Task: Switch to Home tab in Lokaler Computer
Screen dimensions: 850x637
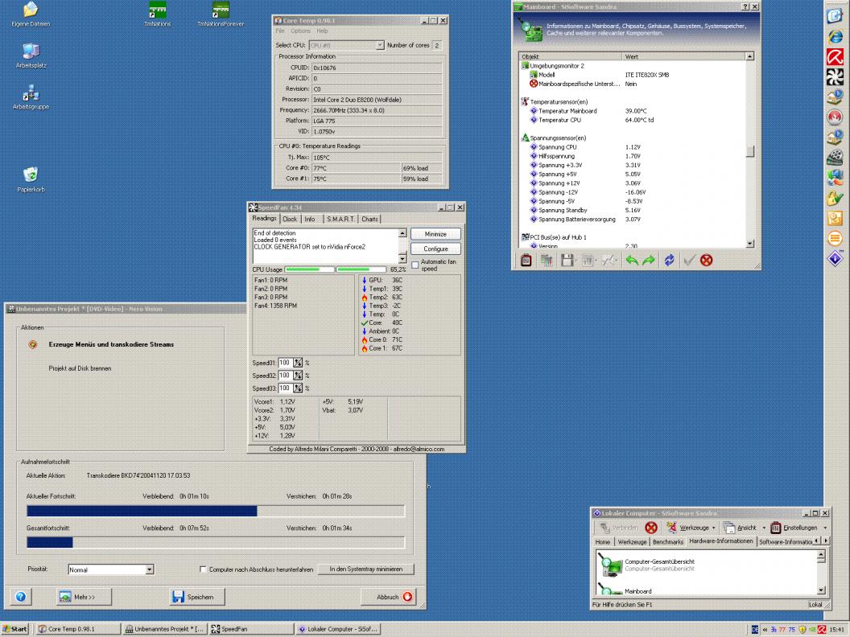Action: click(603, 541)
